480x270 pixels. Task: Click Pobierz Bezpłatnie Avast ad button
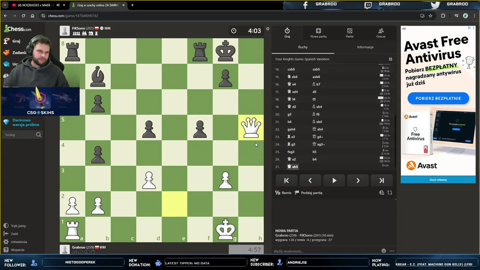[x=438, y=98]
